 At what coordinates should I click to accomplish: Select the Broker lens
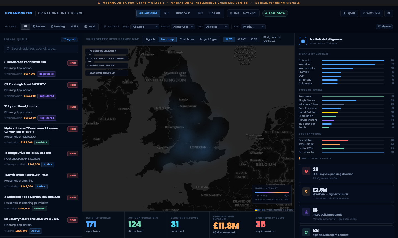(39, 27)
